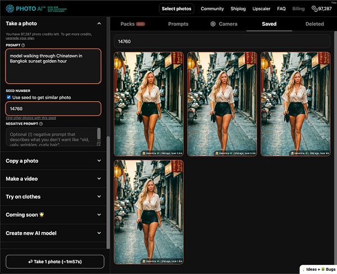Viewport: 337px width, 274px height.
Task: Follow the upgrade your plan link
Action: coord(20,38)
